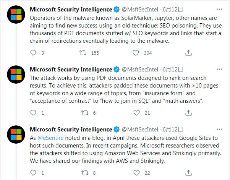Click @MsftSecIntel handle on second tweet
230x180 pixels.
[140, 70]
